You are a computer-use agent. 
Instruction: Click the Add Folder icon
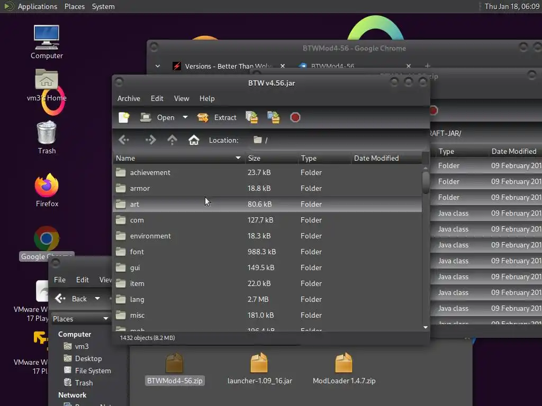click(x=274, y=117)
